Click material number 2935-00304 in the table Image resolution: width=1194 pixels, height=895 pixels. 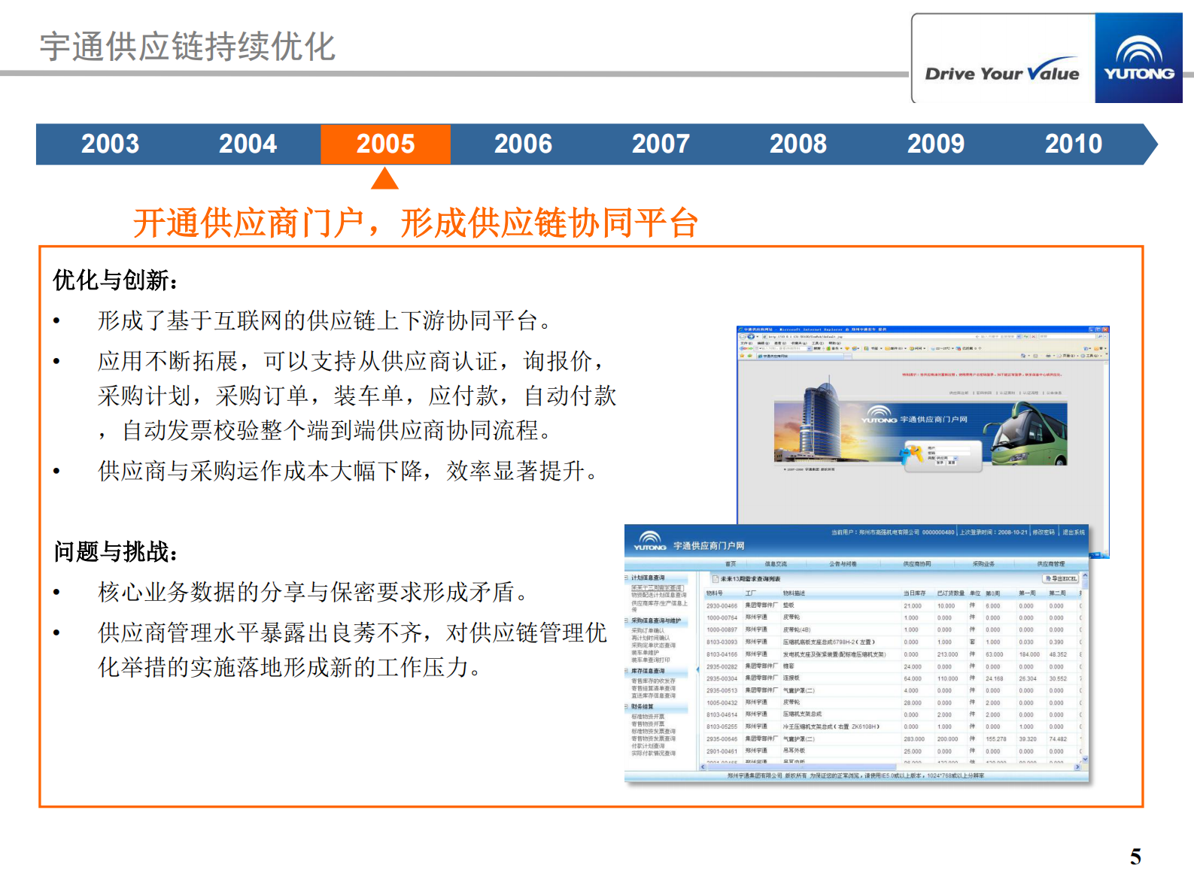(x=722, y=678)
